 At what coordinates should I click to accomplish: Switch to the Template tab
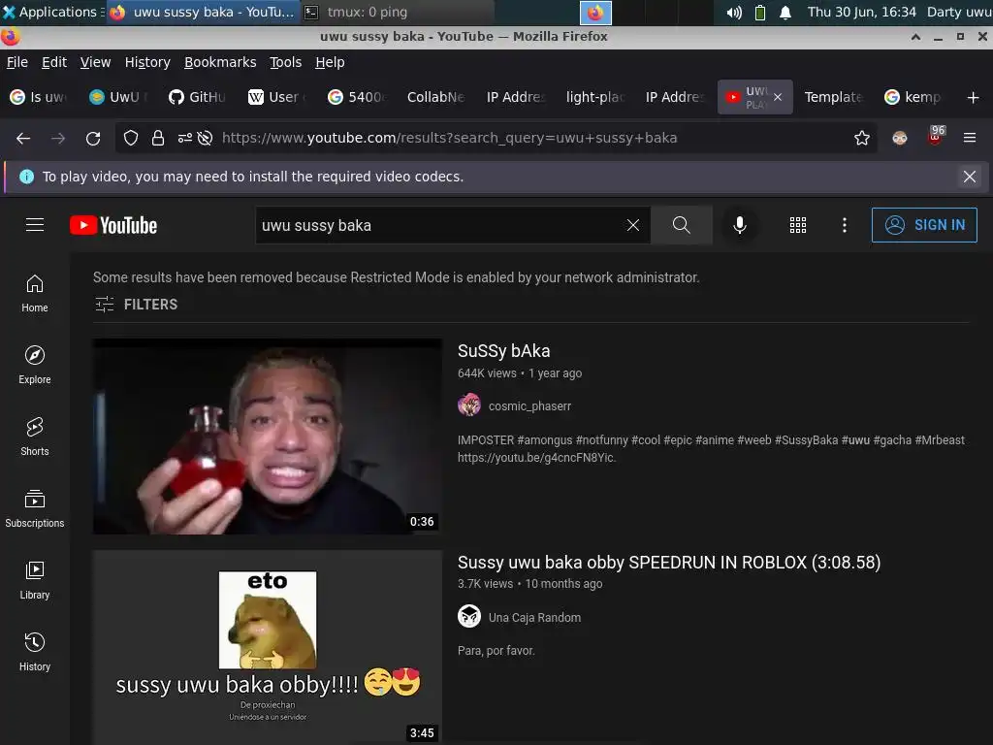click(833, 97)
